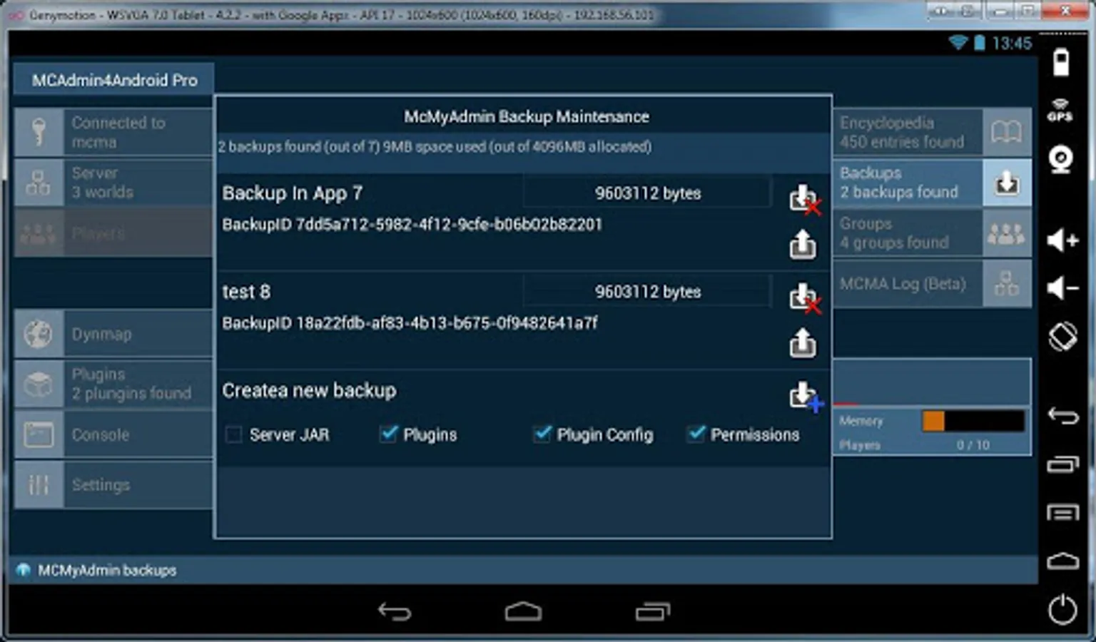Restore the Backup In App 7 backup
Image resolution: width=1096 pixels, height=642 pixels.
803,244
